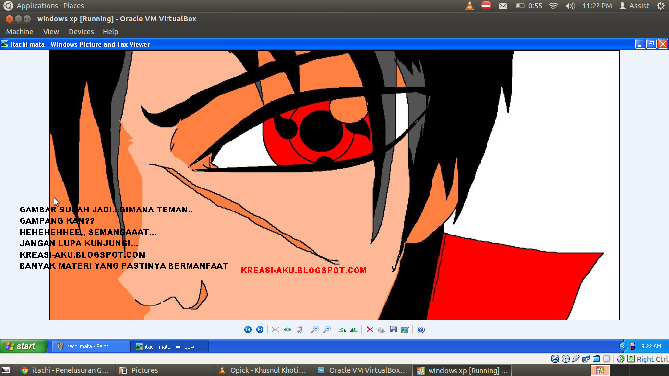Zoom Out with the magnifier minus icon
This screenshot has height=376, width=669.
327,329
